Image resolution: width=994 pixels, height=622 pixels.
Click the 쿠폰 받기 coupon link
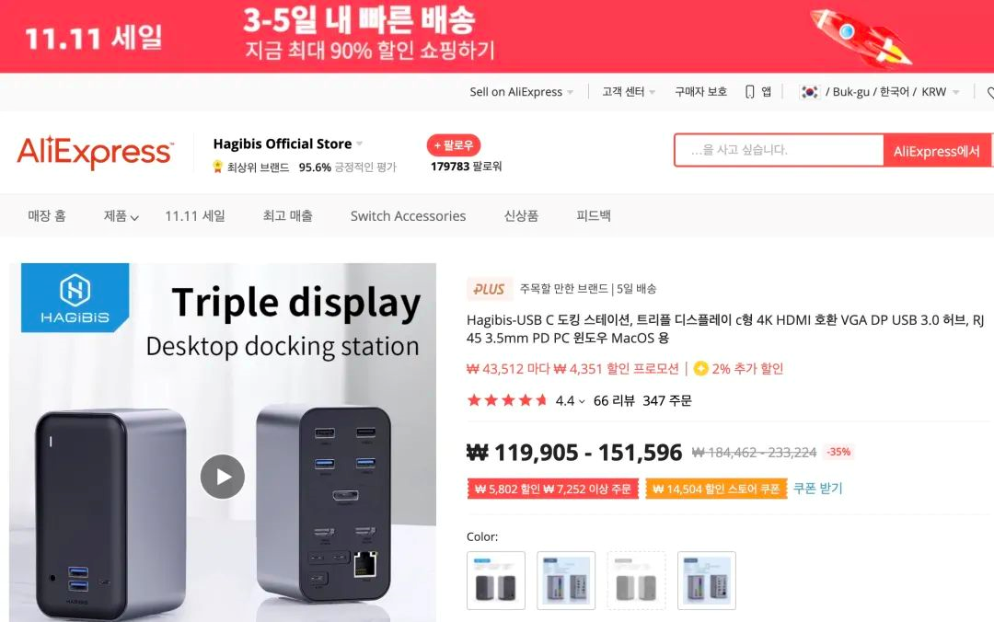click(818, 489)
